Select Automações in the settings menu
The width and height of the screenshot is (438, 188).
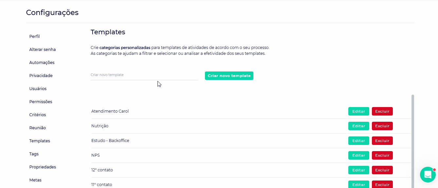point(42,63)
